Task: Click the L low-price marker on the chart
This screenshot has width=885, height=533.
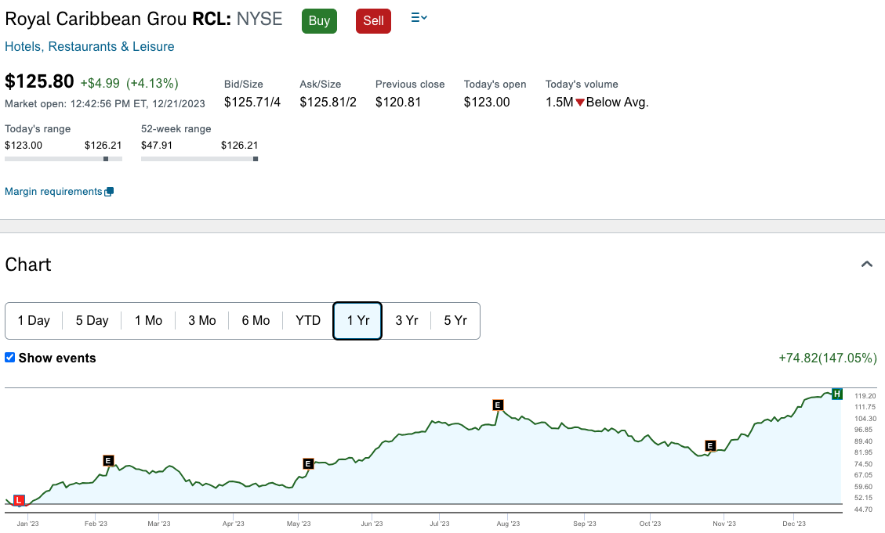Action: pos(19,499)
